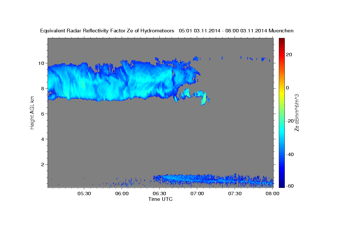
Task: Click the colorbar label '-40'
Action: coord(290,154)
